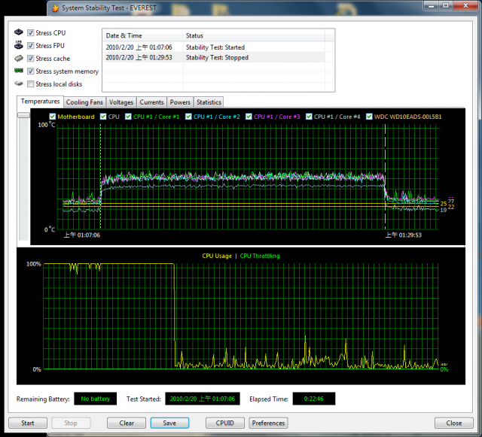The image size is (482, 437).
Task: Click the Close button at bottom right
Action: (453, 423)
